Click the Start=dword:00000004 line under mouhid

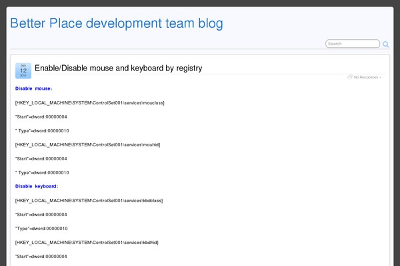(41, 159)
